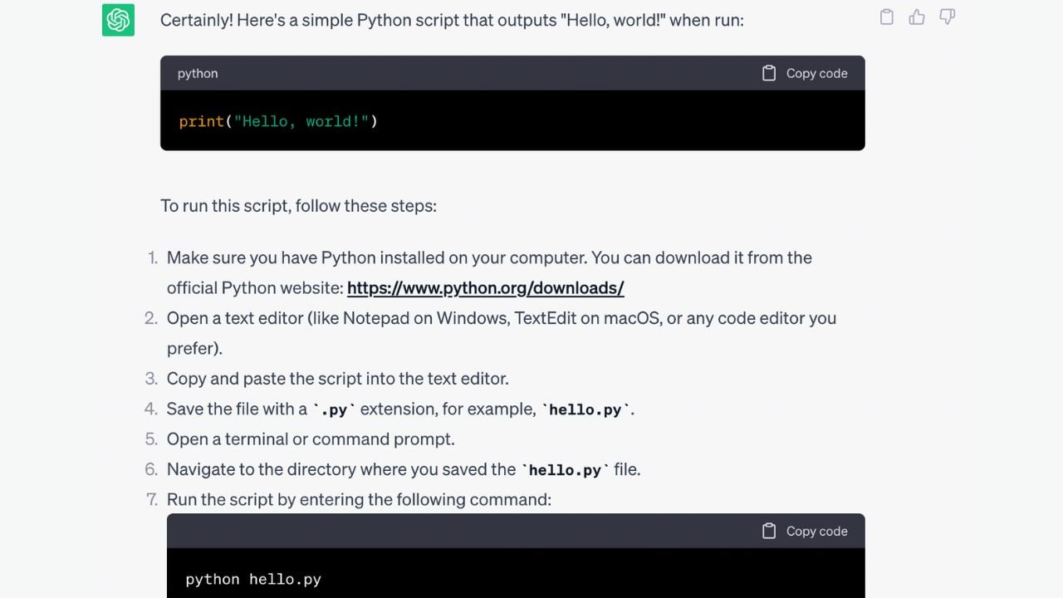Click step 7 "Run the script by entering" text
Viewport: 1063px width, 598px height.
(359, 499)
